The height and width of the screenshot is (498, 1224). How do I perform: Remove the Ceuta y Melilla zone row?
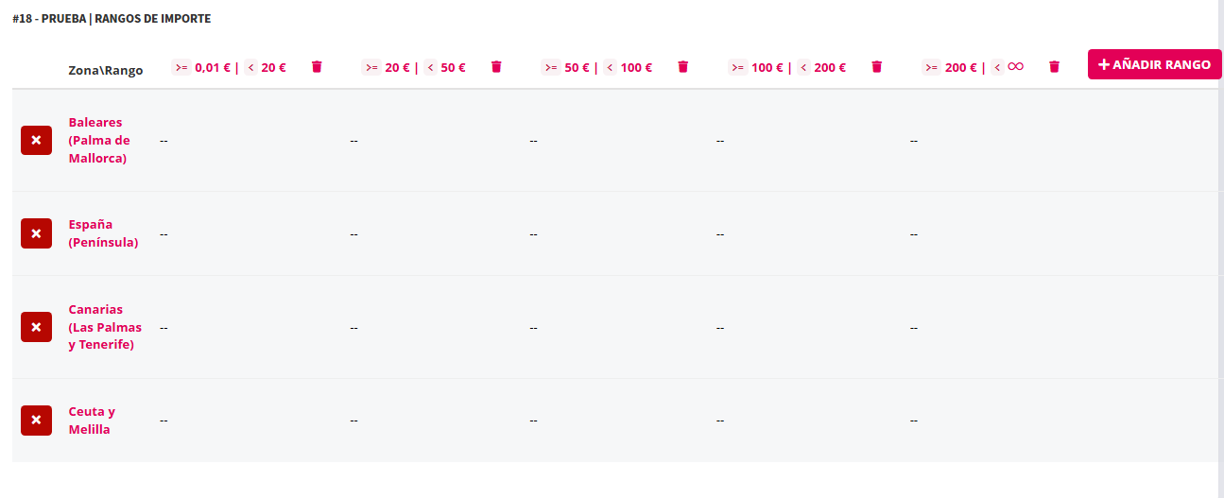[36, 421]
